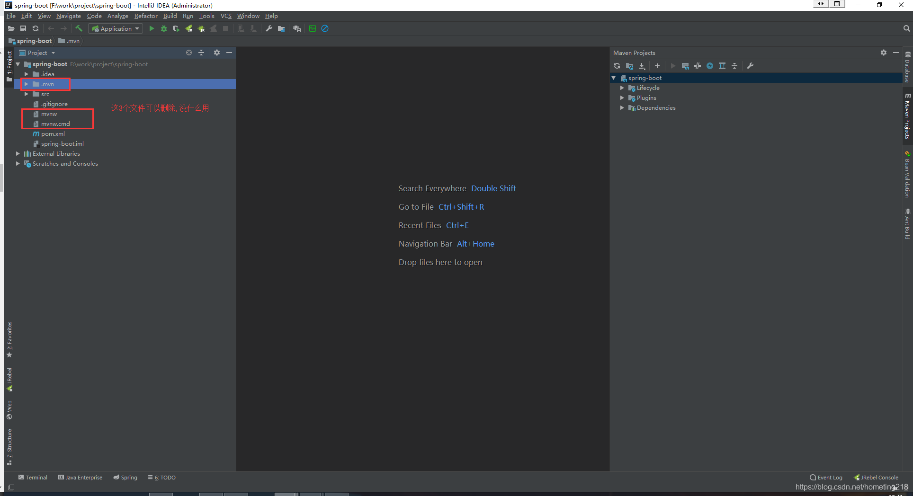Collapse all nodes in Maven toolbar
The height and width of the screenshot is (496, 913).
pyautogui.click(x=734, y=66)
